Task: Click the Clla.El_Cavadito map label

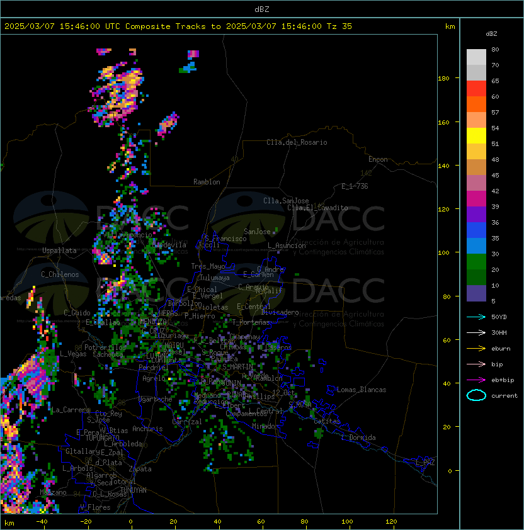Action: click(317, 208)
